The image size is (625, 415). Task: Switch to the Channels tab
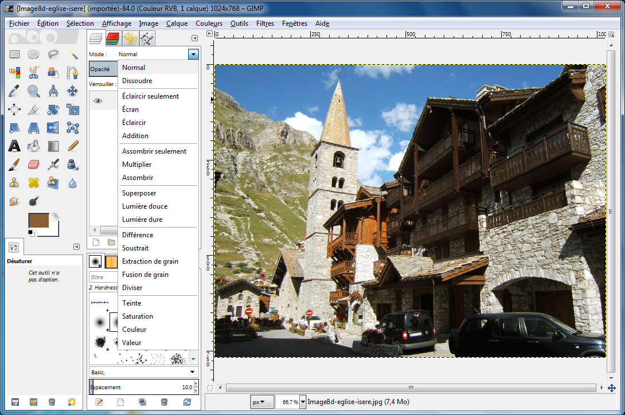pyautogui.click(x=113, y=38)
